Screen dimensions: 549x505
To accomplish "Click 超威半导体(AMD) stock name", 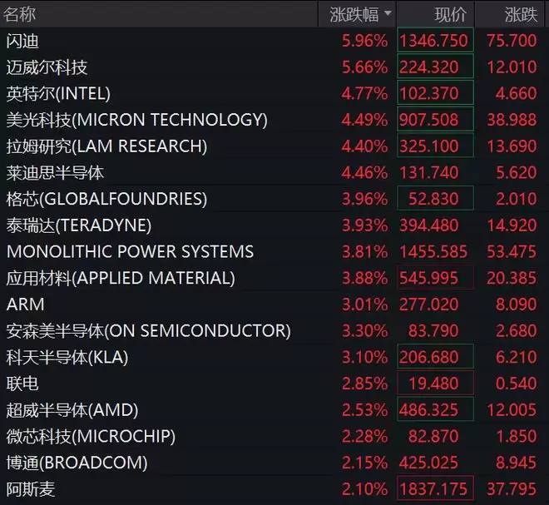I will tap(72, 410).
